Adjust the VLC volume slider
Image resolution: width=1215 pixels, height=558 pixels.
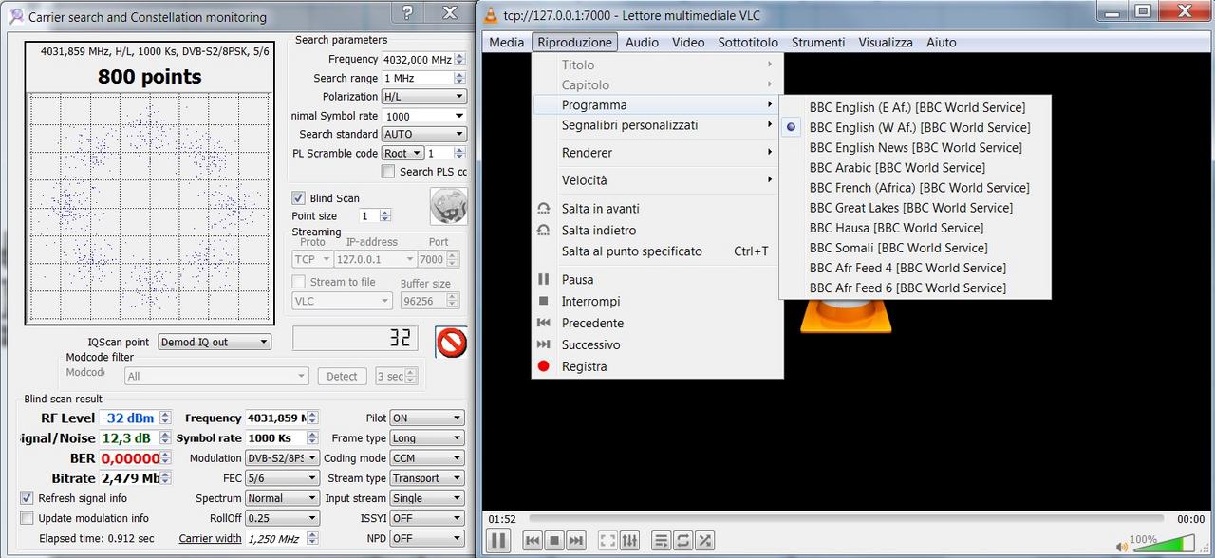pyautogui.click(x=1164, y=544)
